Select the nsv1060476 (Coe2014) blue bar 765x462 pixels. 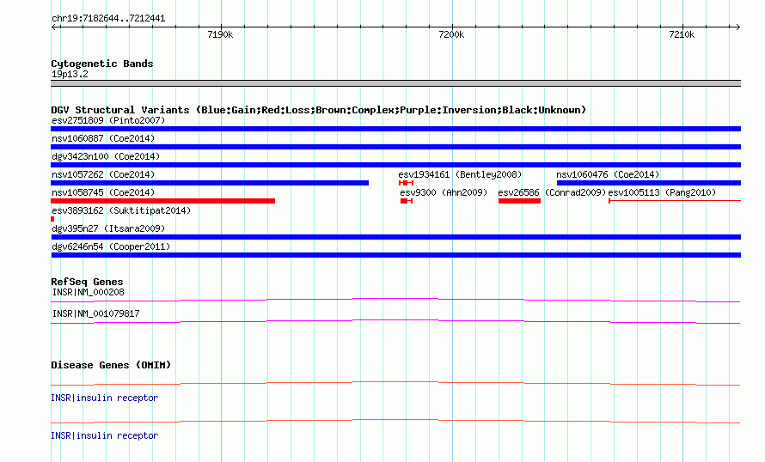649,183
